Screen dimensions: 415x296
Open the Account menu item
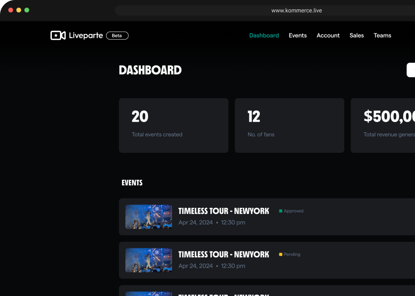click(x=328, y=35)
